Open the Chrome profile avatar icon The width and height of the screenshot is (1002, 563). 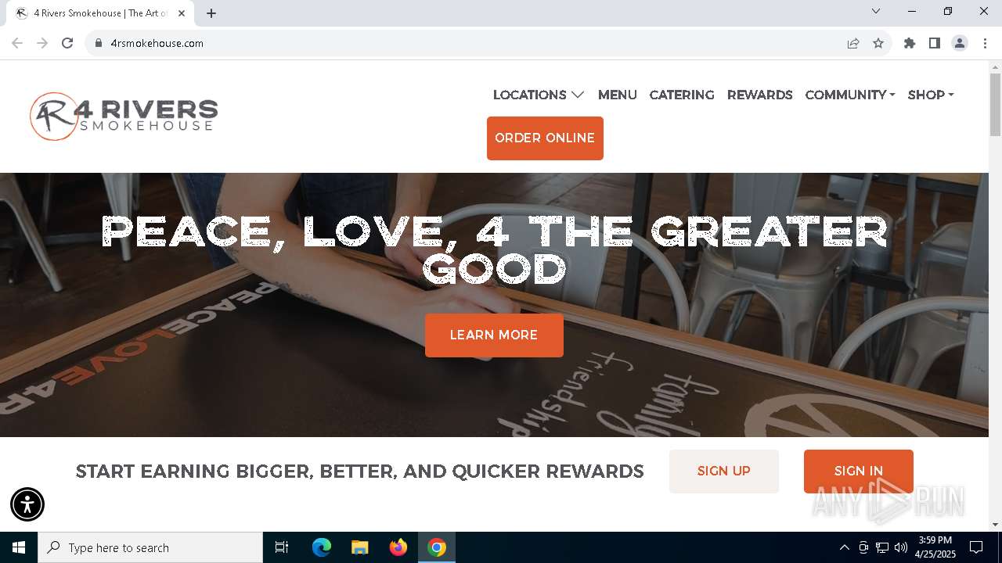tap(960, 43)
